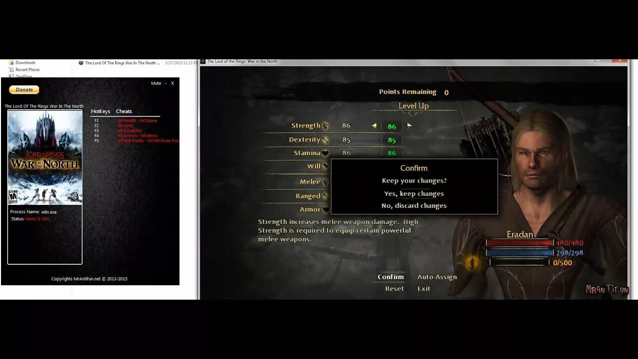Increase Strength with the right arrow
This screenshot has width=638, height=359.
(410, 126)
